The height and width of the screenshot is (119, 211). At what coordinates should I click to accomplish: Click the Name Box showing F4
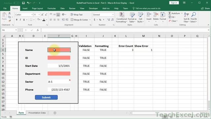pos(9,30)
